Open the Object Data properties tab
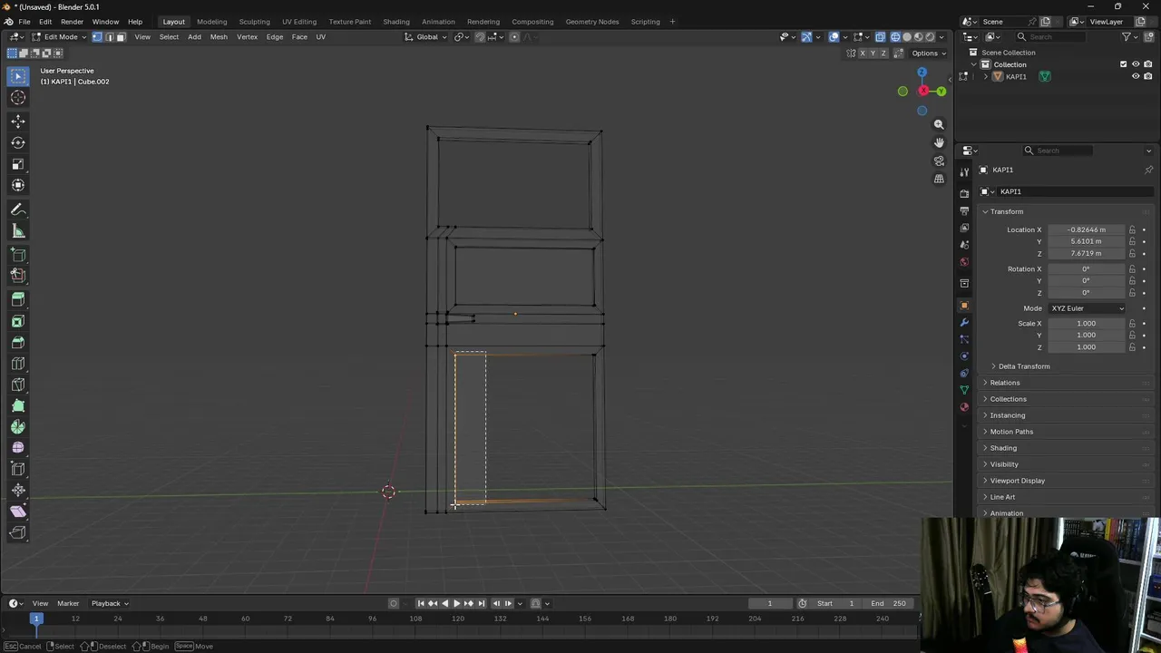Viewport: 1161px width, 653px height. coord(964,390)
